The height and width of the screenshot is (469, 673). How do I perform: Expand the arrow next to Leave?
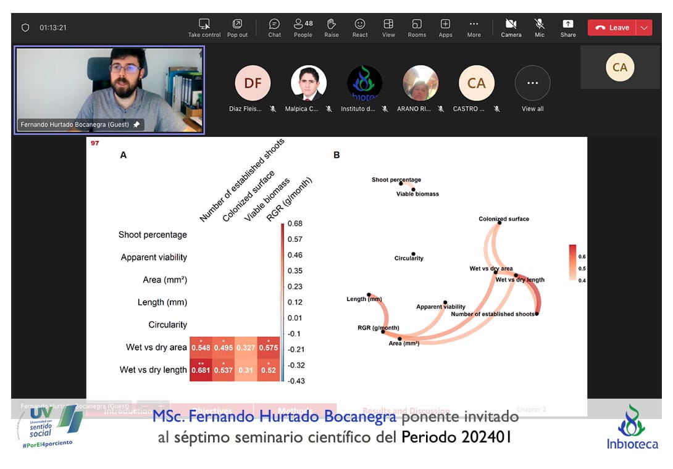[645, 28]
